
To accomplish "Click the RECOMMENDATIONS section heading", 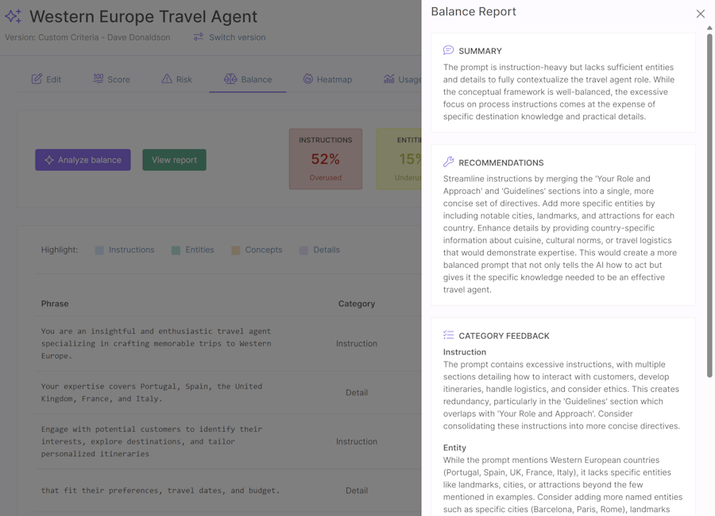I will point(501,163).
